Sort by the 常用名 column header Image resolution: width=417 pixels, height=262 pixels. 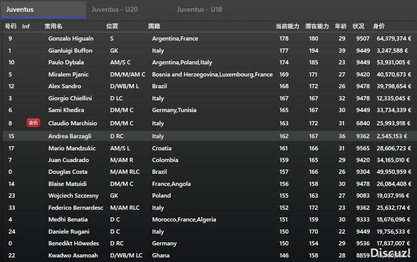point(54,26)
